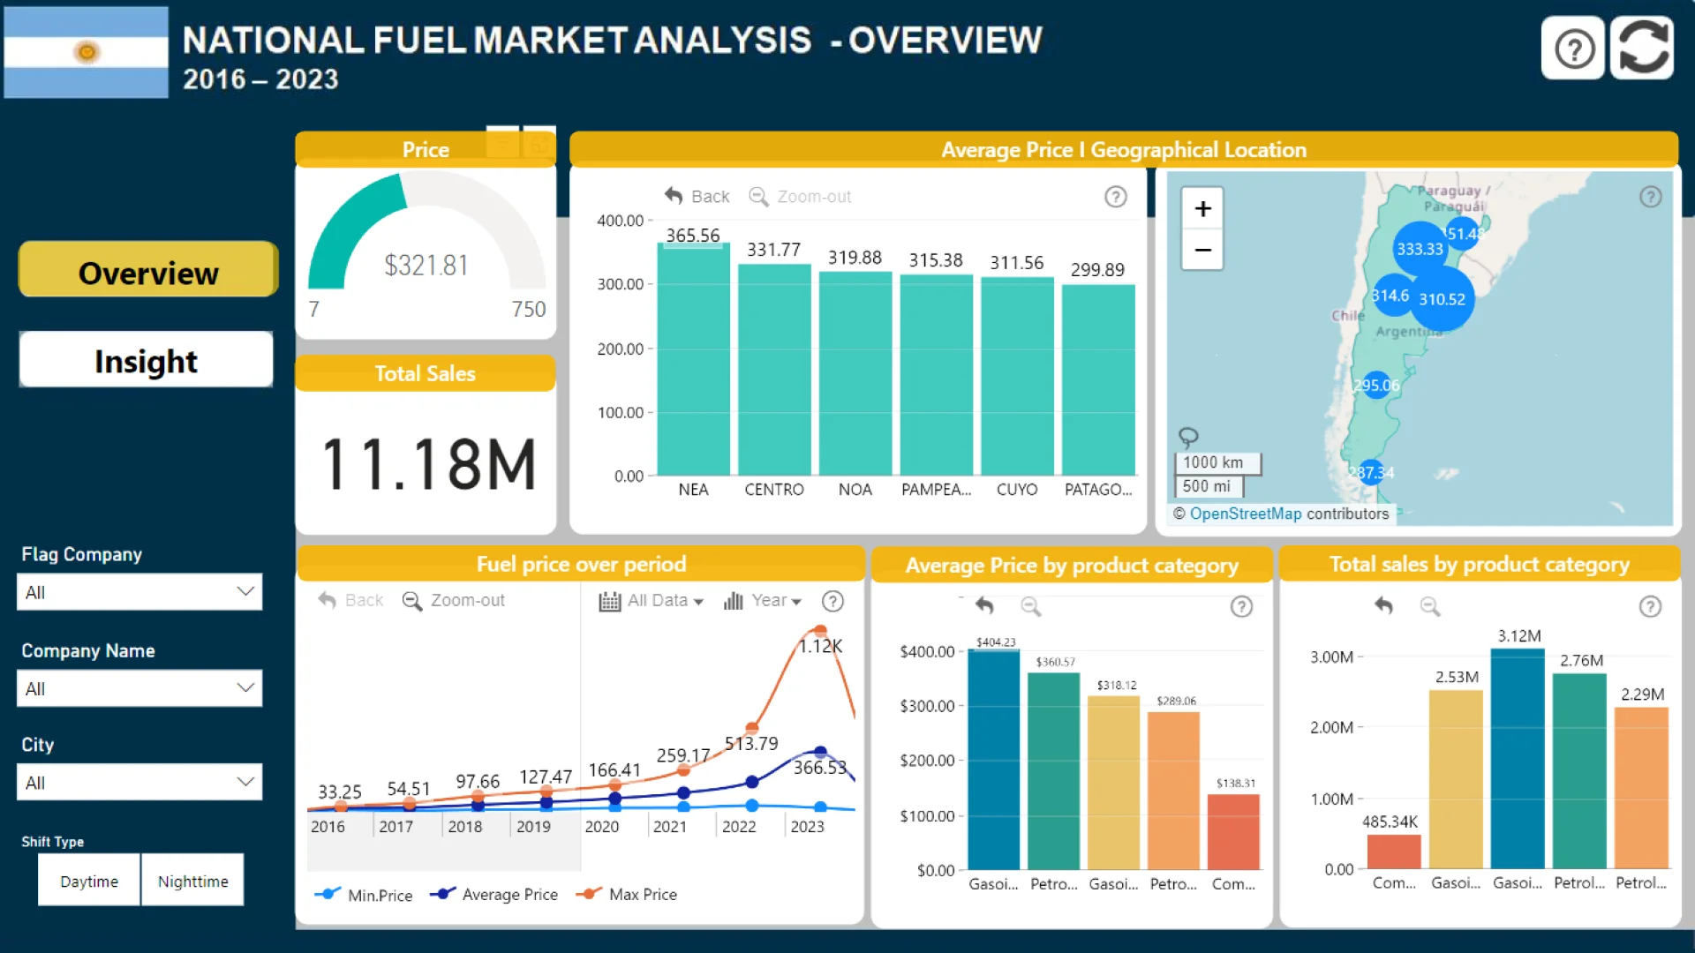Select Daytime shift type
The image size is (1695, 953).
point(89,880)
